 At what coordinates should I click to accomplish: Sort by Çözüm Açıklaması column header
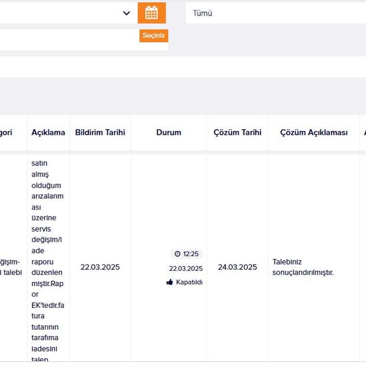click(314, 132)
